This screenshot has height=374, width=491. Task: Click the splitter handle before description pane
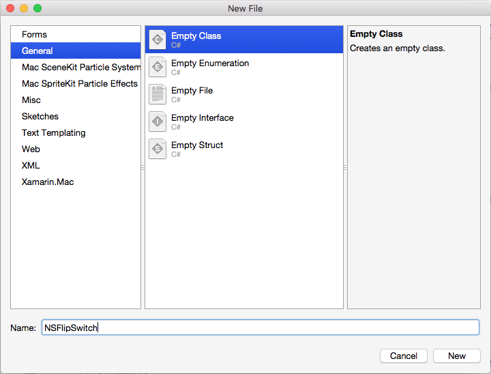[x=345, y=168]
